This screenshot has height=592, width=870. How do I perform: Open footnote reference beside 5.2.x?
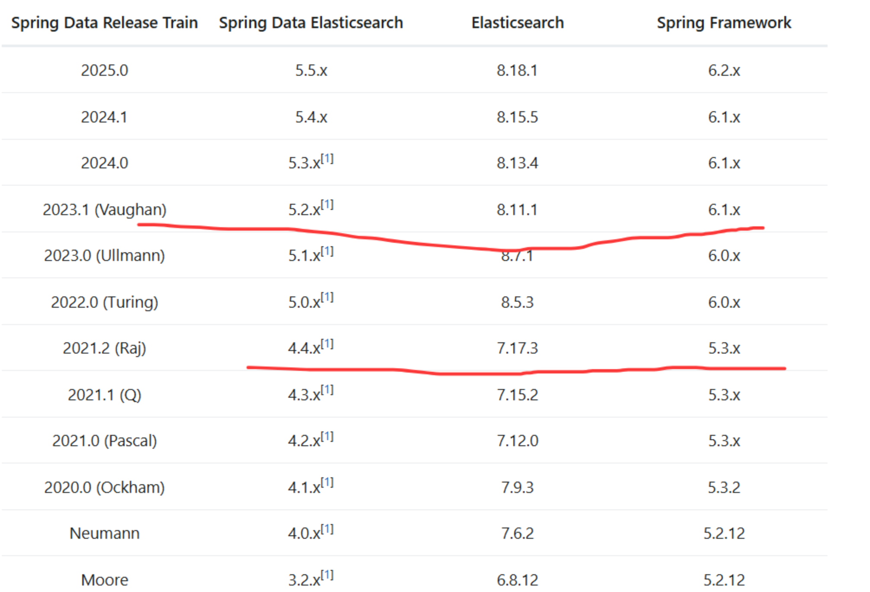coord(327,205)
